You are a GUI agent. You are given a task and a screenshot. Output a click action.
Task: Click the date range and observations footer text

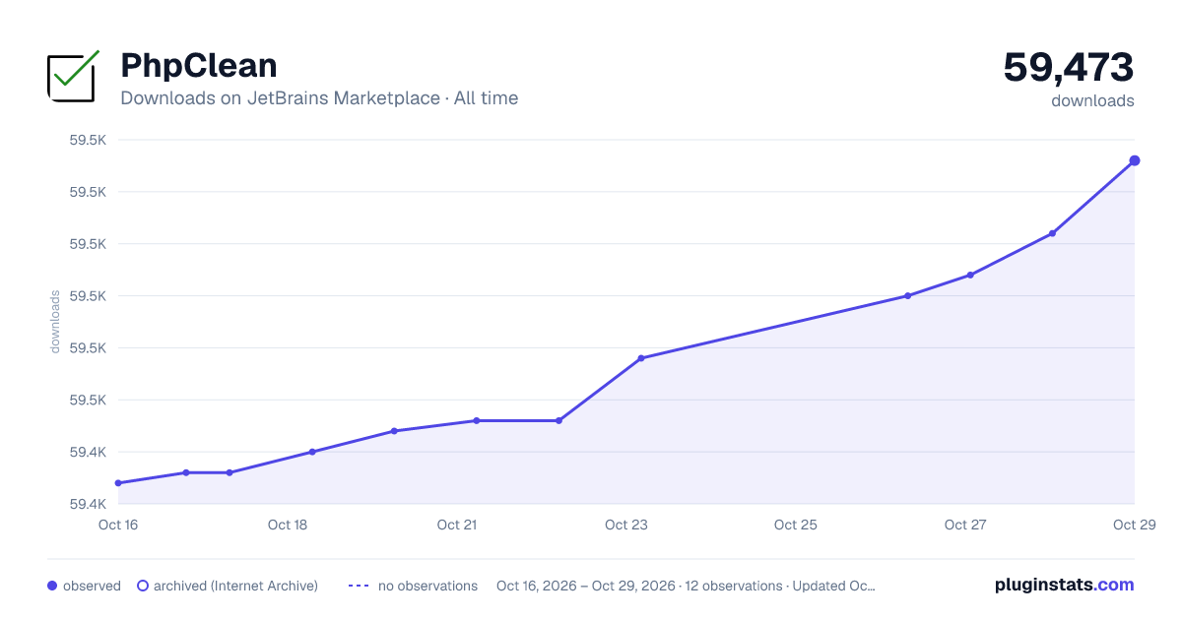(x=686, y=586)
